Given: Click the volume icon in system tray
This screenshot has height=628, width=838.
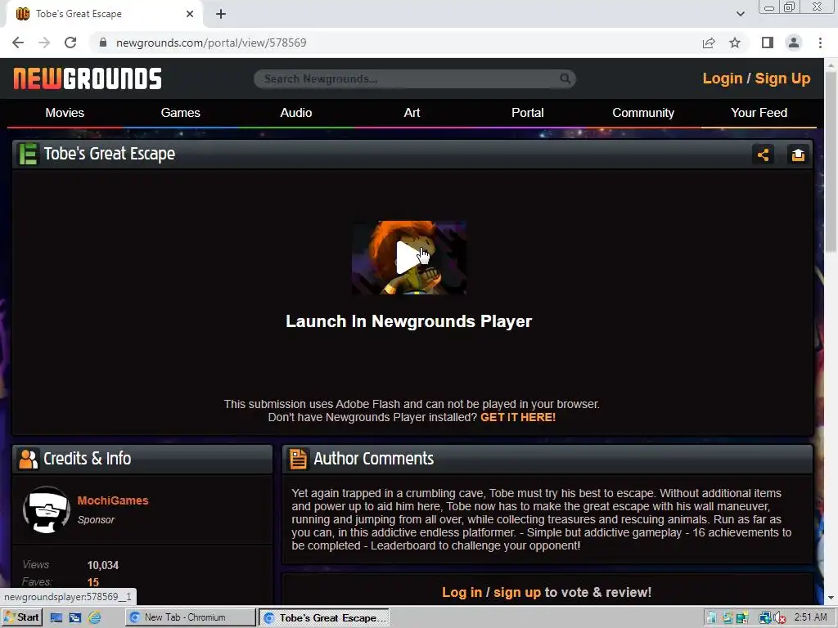Looking at the screenshot, I should point(779,618).
